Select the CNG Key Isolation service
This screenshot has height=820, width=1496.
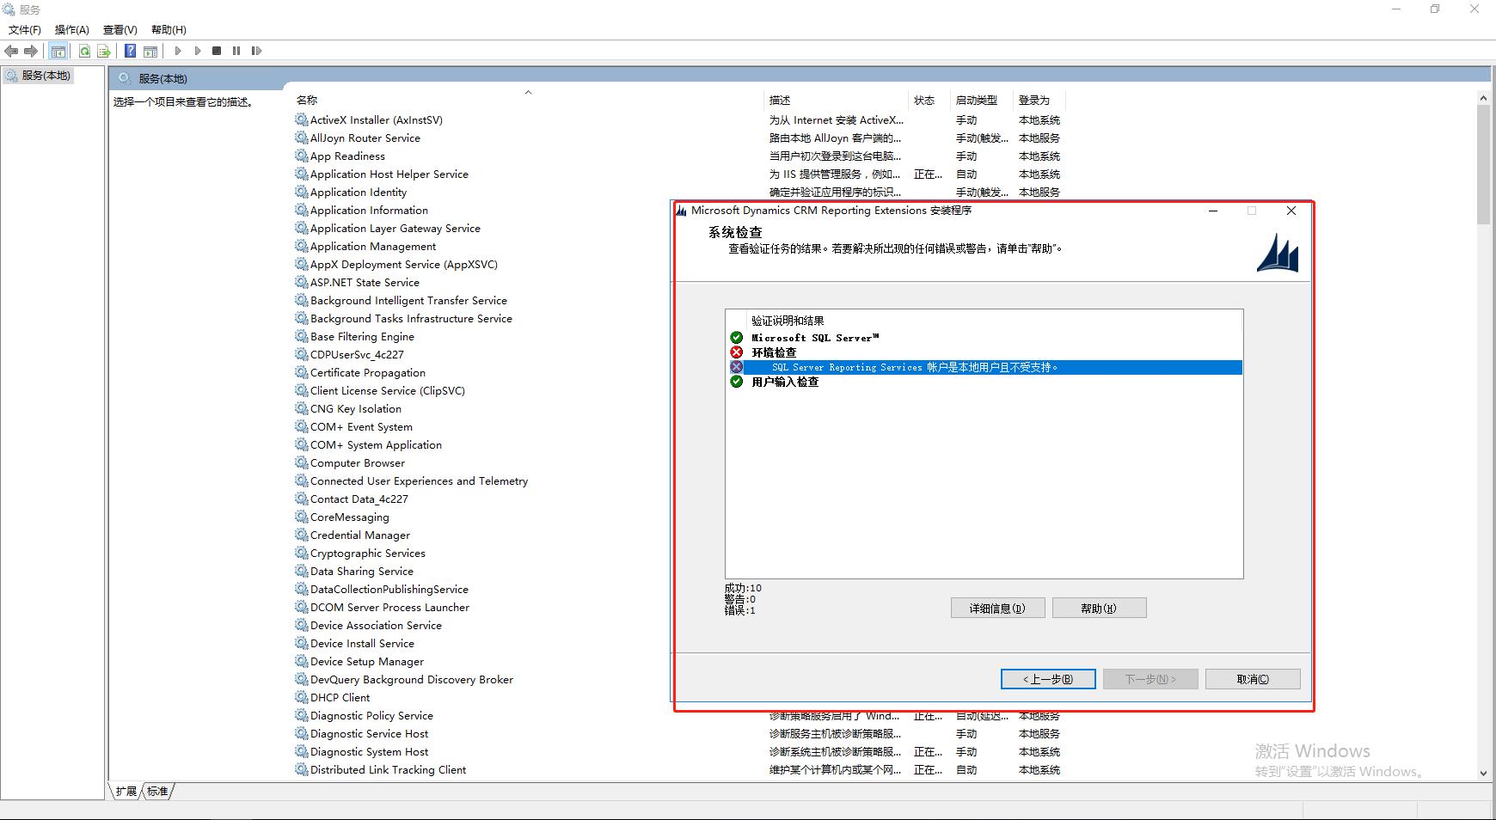pos(356,408)
